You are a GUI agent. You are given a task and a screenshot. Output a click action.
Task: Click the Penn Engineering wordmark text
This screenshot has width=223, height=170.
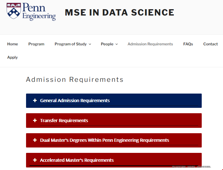[39, 12]
